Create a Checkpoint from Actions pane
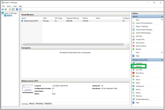165x110 pixels. [x=140, y=86]
